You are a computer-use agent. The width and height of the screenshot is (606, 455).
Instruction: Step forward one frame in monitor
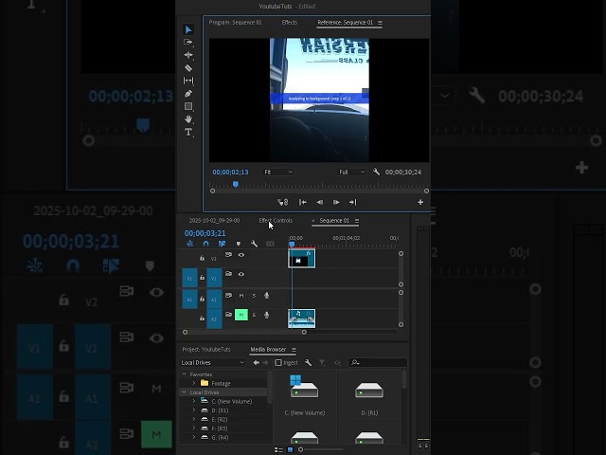[336, 202]
